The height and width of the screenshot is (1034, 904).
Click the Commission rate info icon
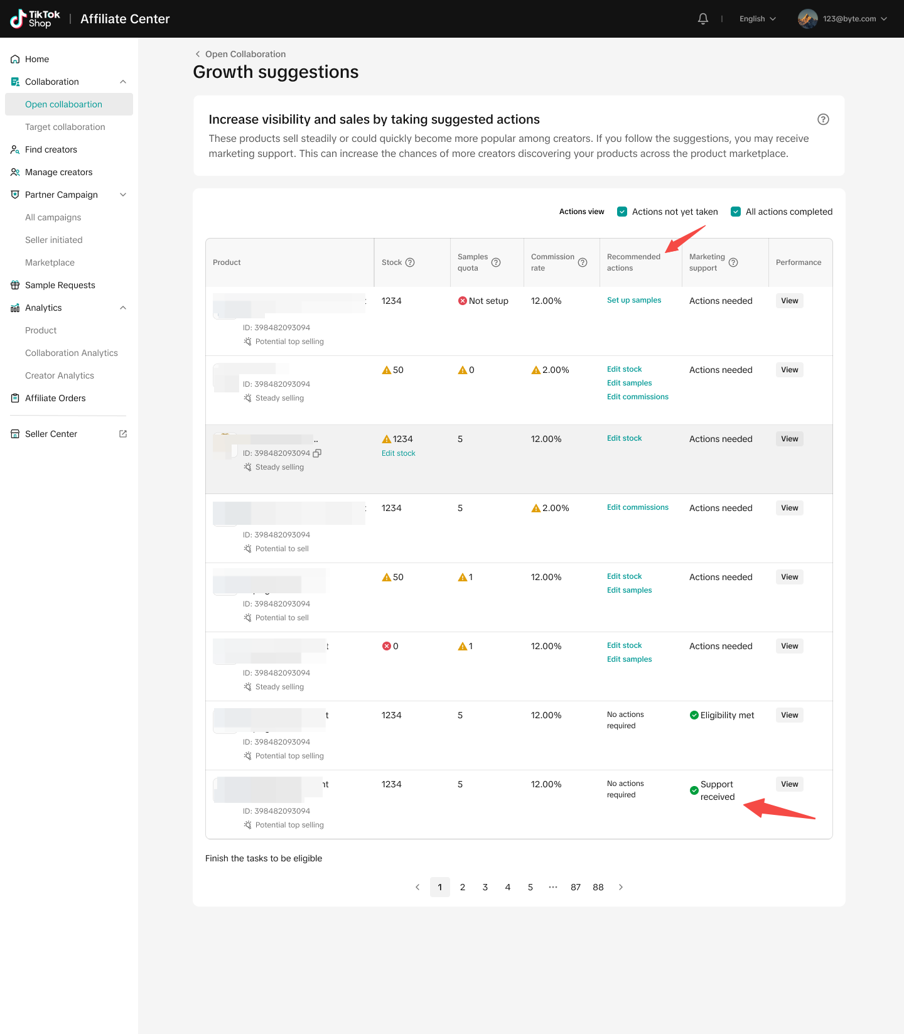pos(583,262)
